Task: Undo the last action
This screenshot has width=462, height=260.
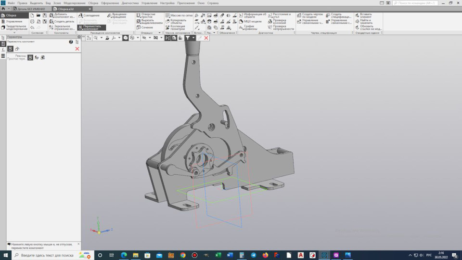Action: [x=32, y=27]
